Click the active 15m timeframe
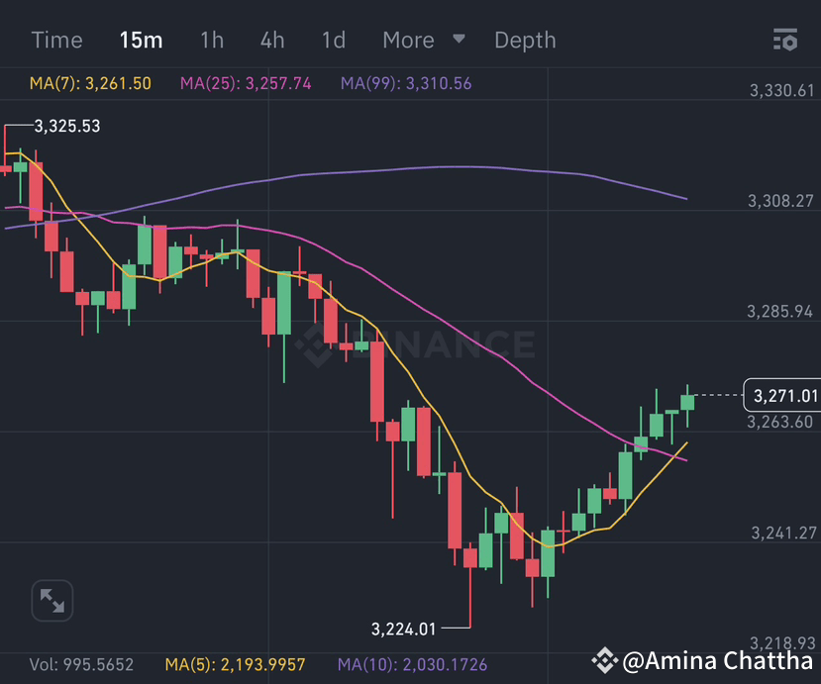Viewport: 821px width, 684px height. (142, 41)
